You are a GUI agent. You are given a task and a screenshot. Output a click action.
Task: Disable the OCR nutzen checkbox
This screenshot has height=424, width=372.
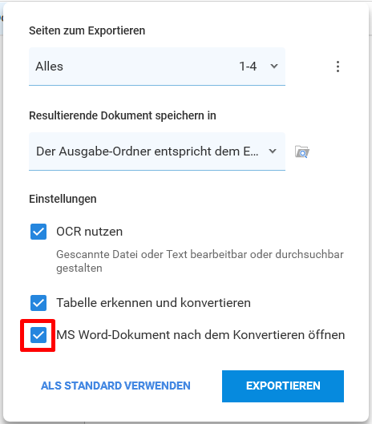point(38,232)
